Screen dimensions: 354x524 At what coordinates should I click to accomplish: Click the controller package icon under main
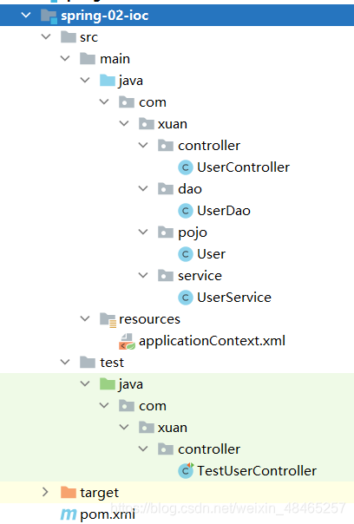tap(166, 146)
